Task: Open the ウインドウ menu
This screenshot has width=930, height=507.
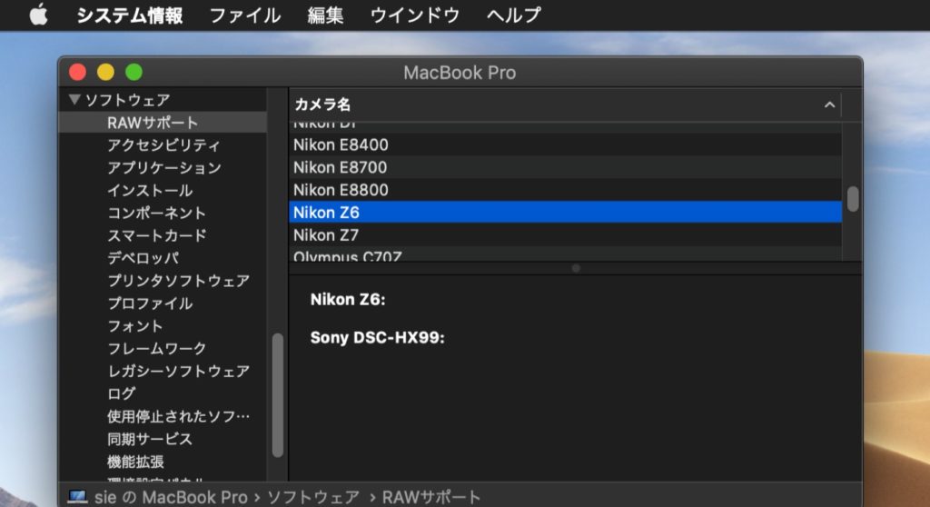Action: (x=414, y=15)
